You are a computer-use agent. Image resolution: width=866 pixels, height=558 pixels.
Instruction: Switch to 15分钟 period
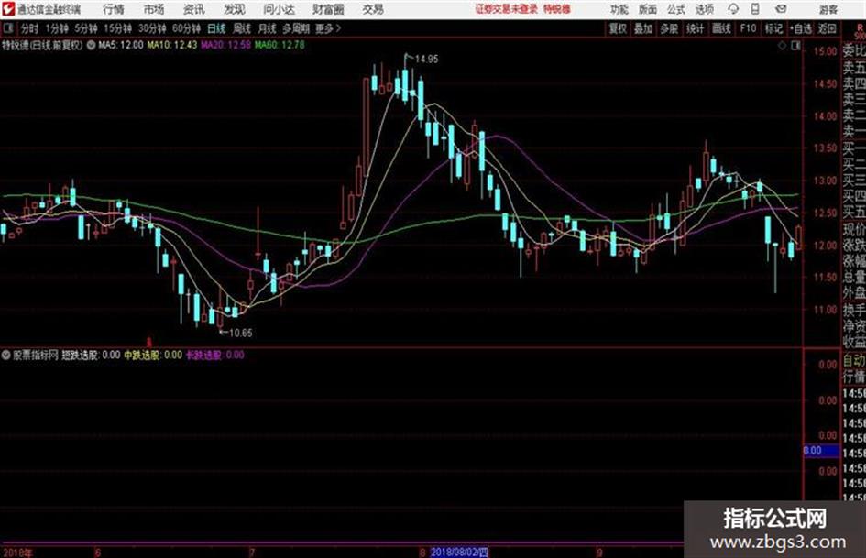[117, 28]
